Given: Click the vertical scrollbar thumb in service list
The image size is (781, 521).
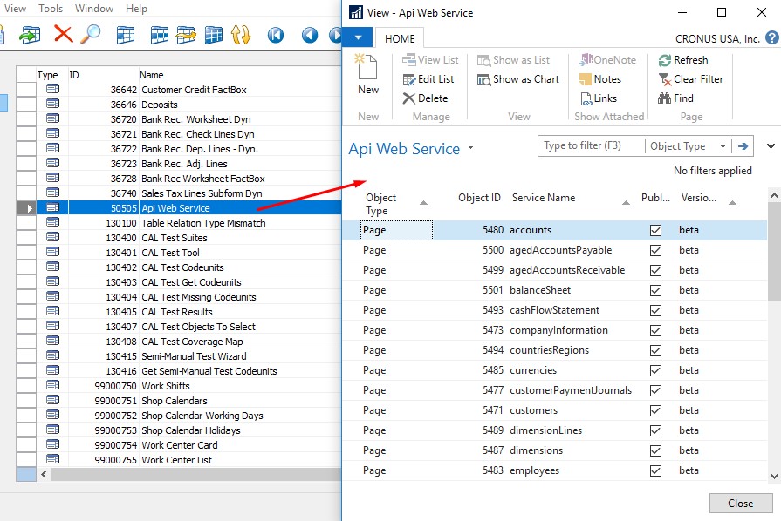Looking at the screenshot, I should coord(774,251).
